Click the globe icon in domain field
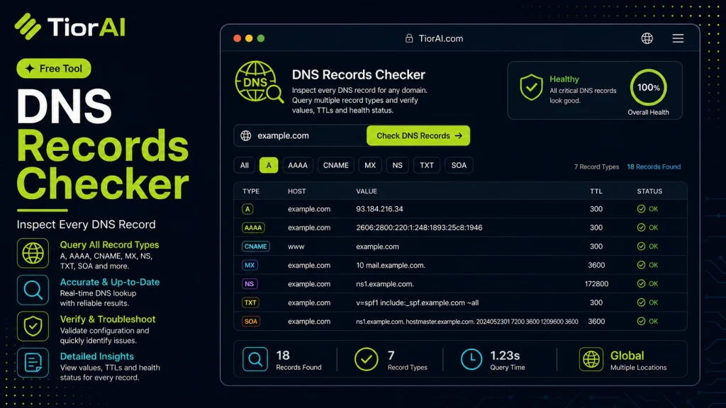 (x=246, y=135)
